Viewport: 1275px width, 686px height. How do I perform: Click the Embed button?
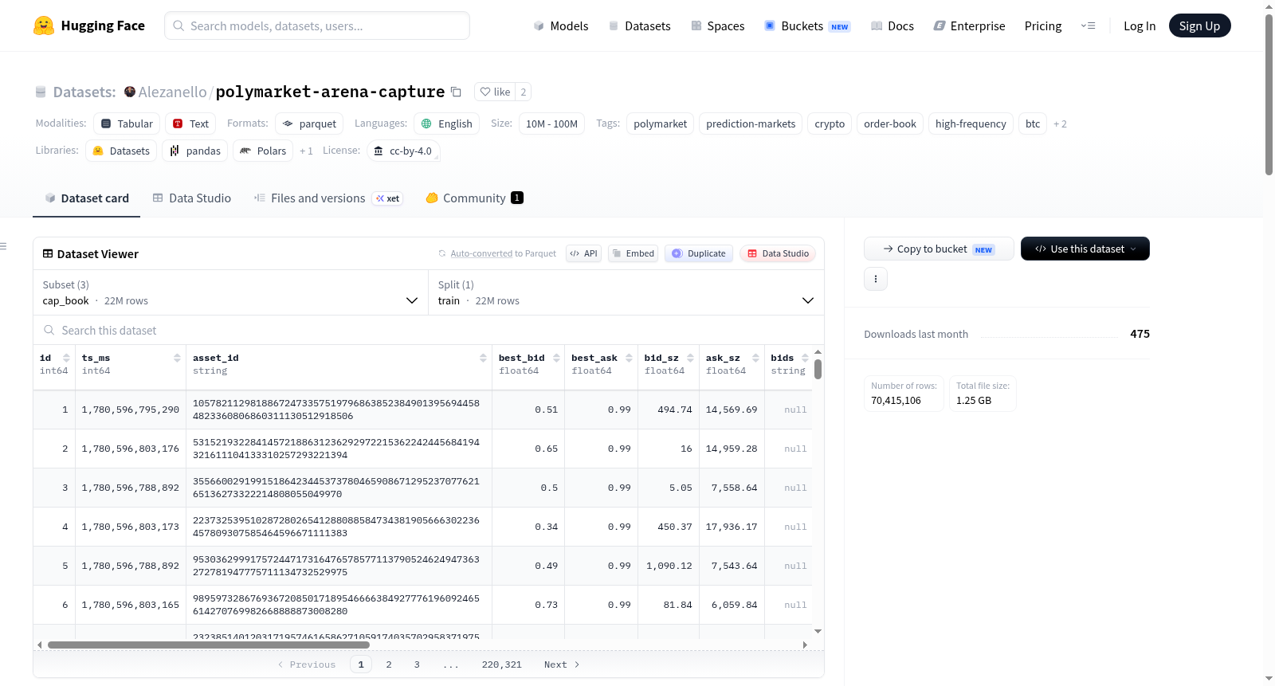click(x=632, y=253)
